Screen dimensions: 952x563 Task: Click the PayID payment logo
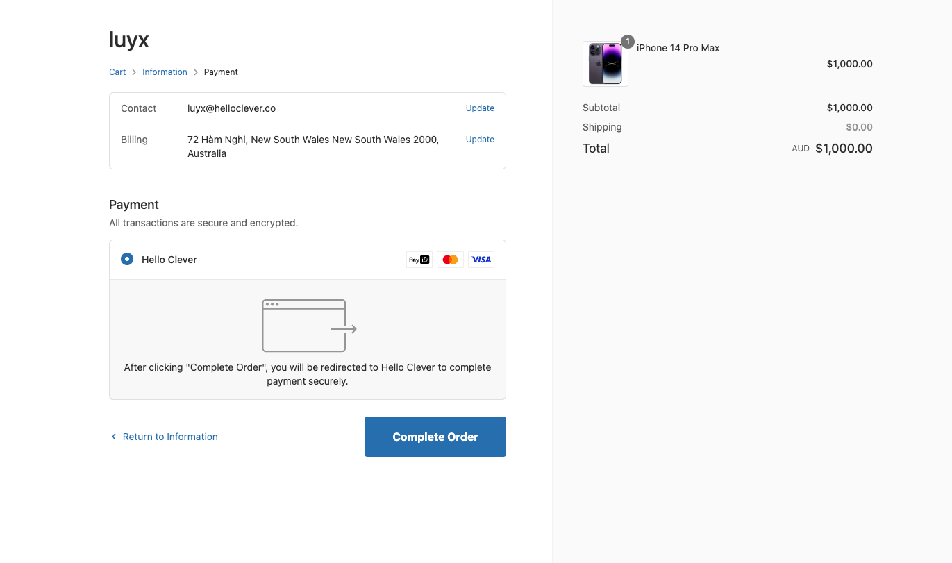tap(419, 260)
